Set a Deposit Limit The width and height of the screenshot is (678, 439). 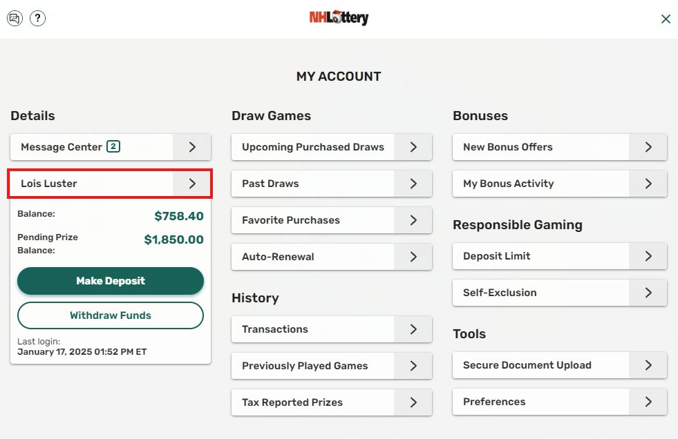558,256
